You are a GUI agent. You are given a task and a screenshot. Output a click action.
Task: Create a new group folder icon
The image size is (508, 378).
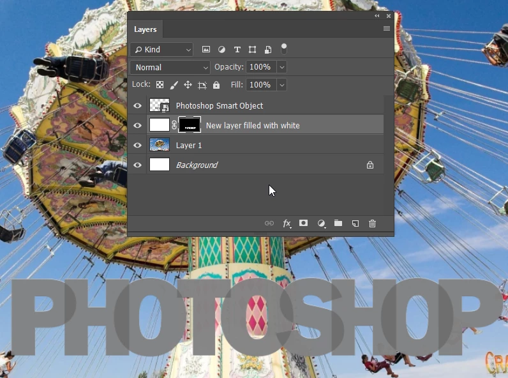pyautogui.click(x=338, y=223)
